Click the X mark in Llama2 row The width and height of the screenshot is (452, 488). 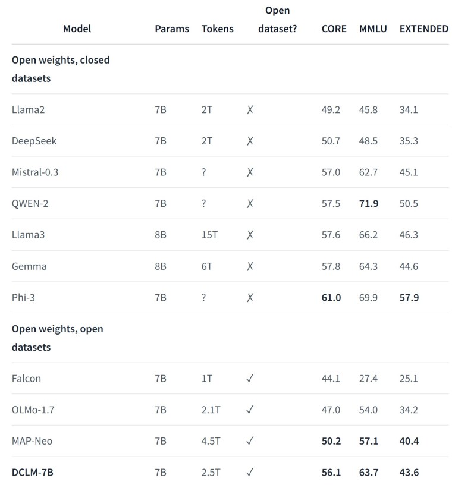(250, 109)
